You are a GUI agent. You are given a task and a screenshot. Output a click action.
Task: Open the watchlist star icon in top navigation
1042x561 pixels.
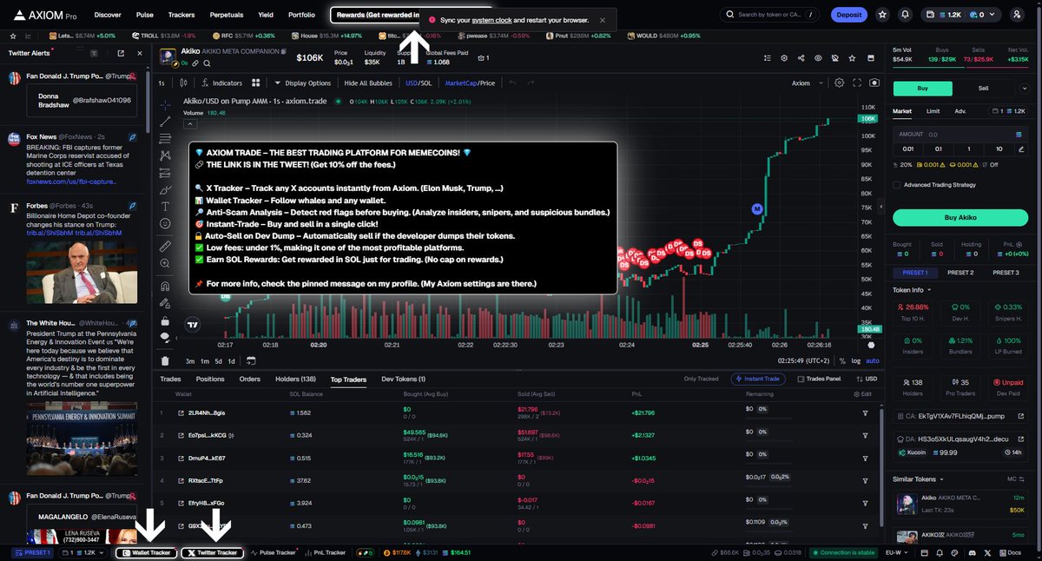click(882, 15)
